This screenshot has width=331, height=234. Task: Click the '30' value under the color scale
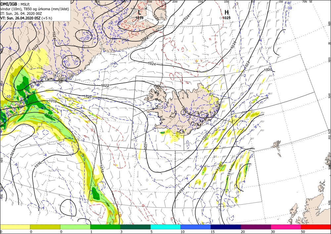click(272, 232)
